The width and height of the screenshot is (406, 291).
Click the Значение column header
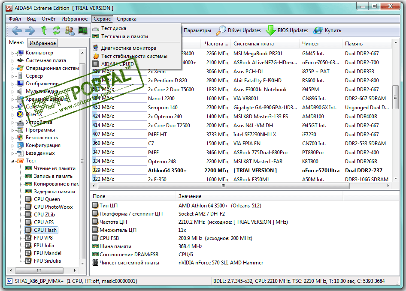[260, 196]
